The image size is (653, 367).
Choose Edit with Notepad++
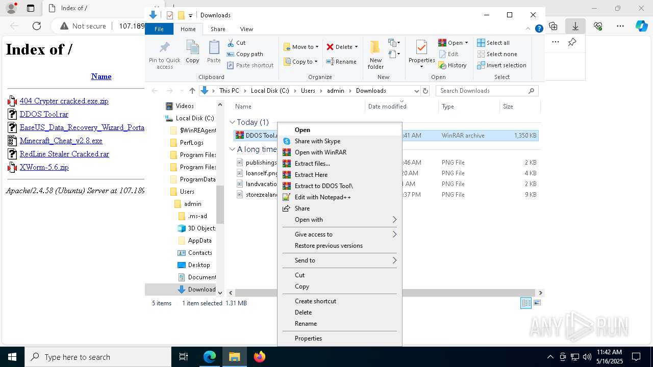coord(340,197)
